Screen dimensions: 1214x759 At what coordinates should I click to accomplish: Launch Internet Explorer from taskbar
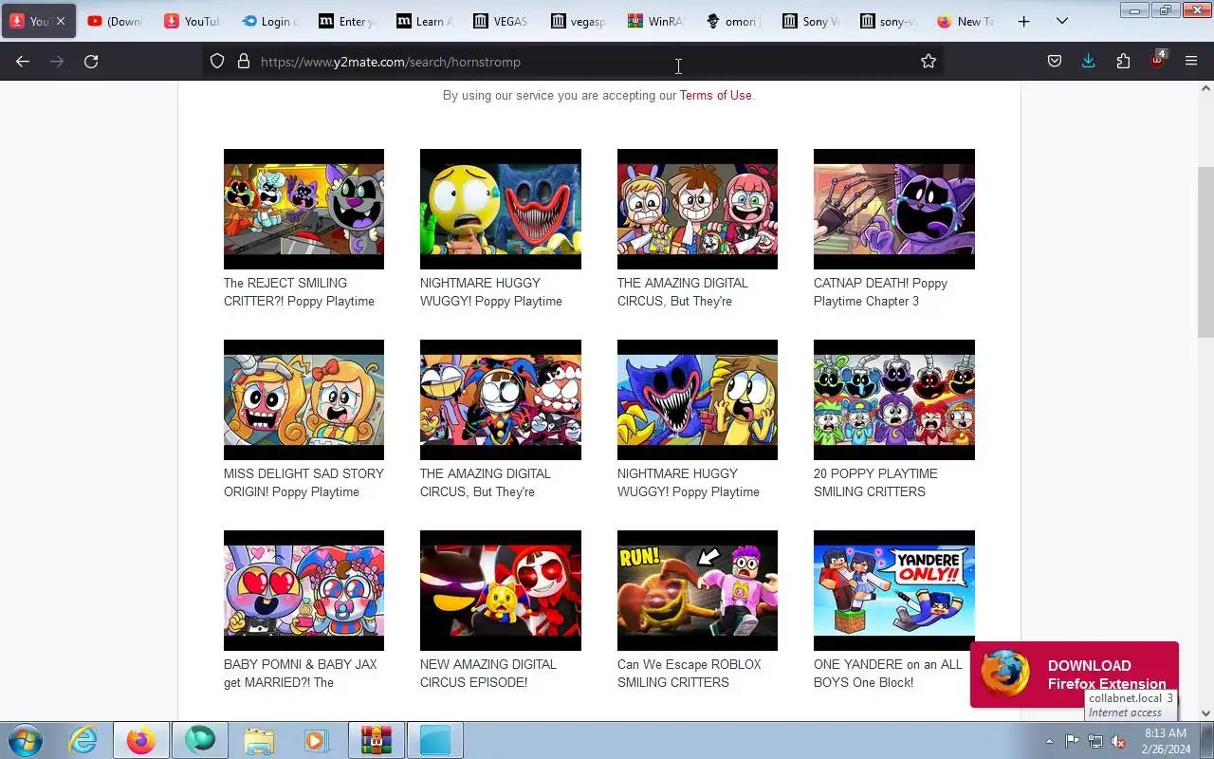pos(83,740)
